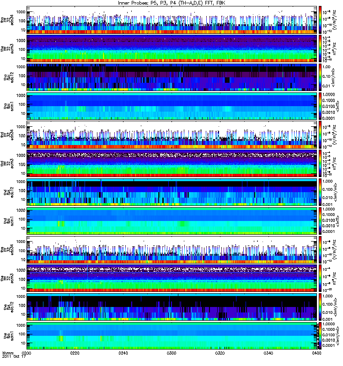This screenshot has width=343, height=366.
Task: Click the '(V/m)²/Hz' unit label of the edc34
Action: tap(334, 250)
